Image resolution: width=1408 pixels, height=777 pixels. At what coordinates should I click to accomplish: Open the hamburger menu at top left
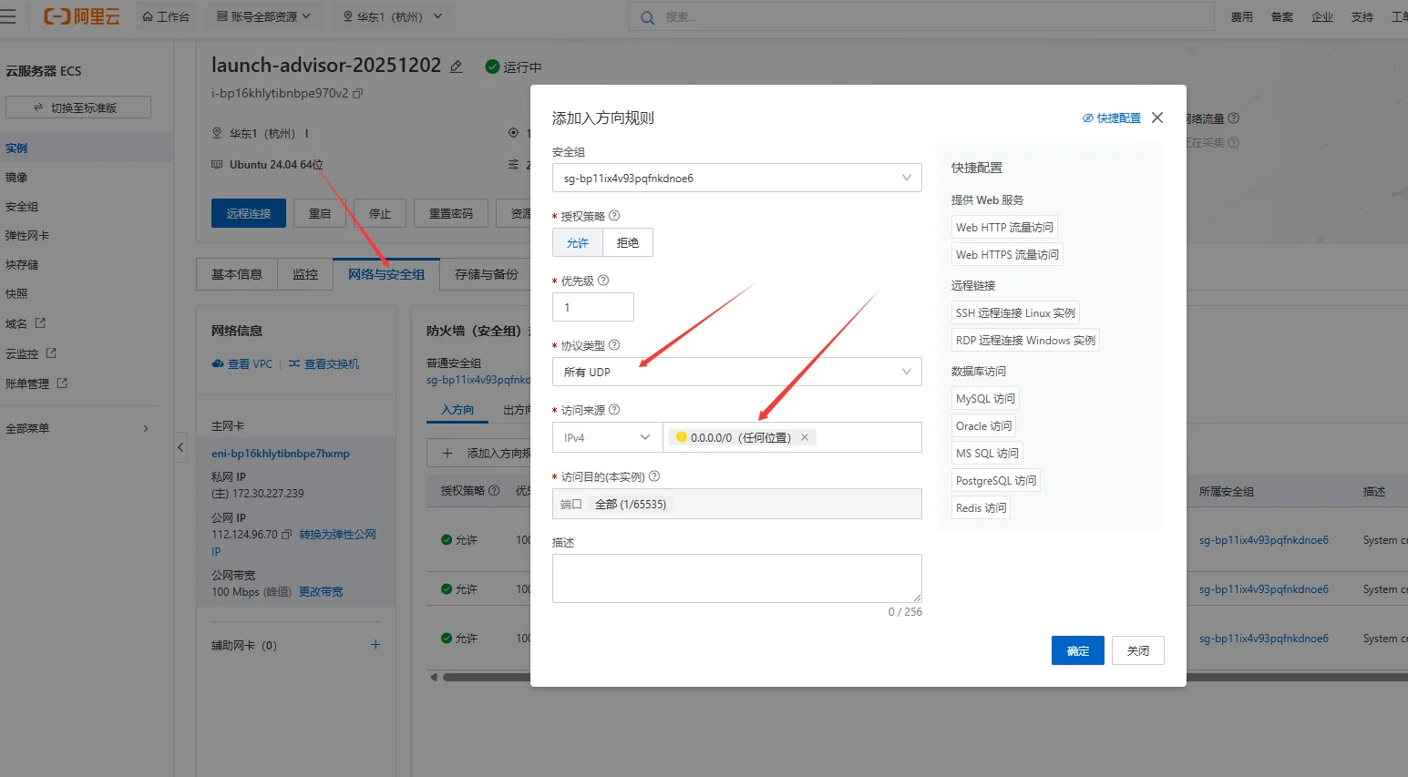[x=8, y=16]
